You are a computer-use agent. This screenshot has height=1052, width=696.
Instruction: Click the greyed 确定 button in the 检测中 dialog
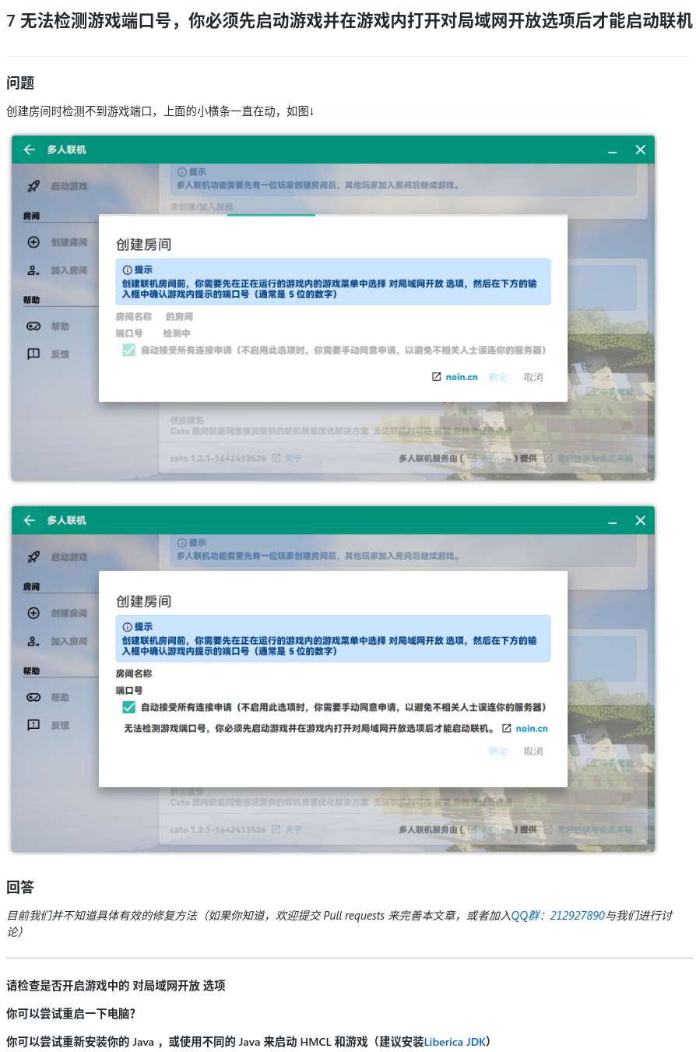click(498, 377)
